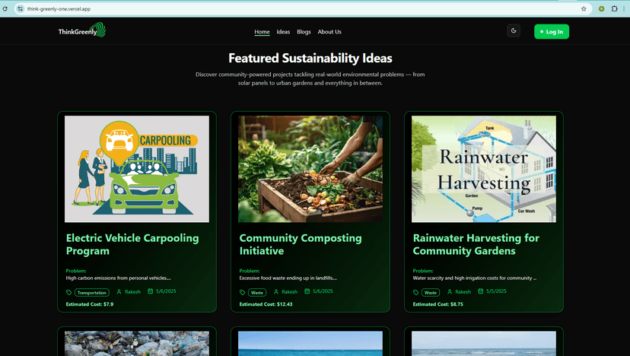This screenshot has height=356, width=630.
Task: Click the Log In button
Action: point(551,32)
